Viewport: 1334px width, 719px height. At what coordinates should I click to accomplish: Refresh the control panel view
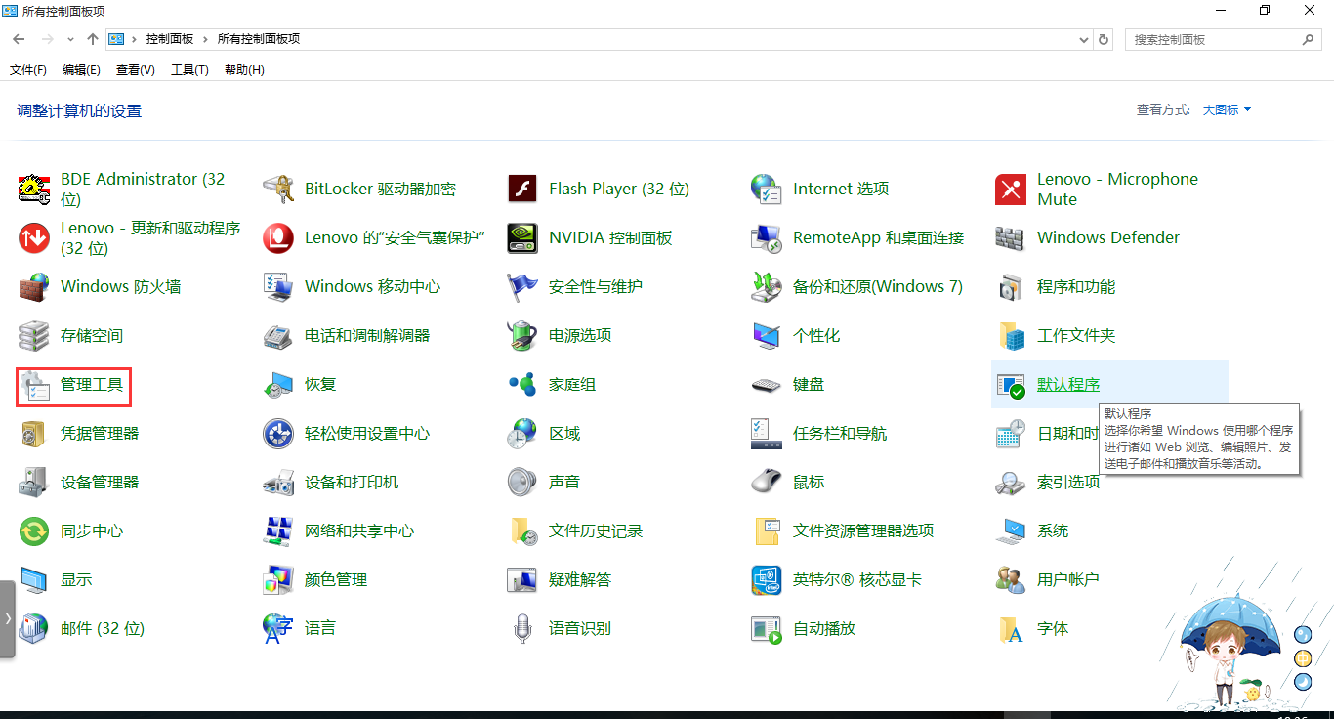click(1105, 39)
